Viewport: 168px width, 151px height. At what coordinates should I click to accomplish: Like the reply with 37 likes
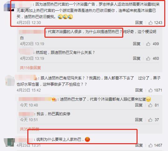tap(150, 120)
